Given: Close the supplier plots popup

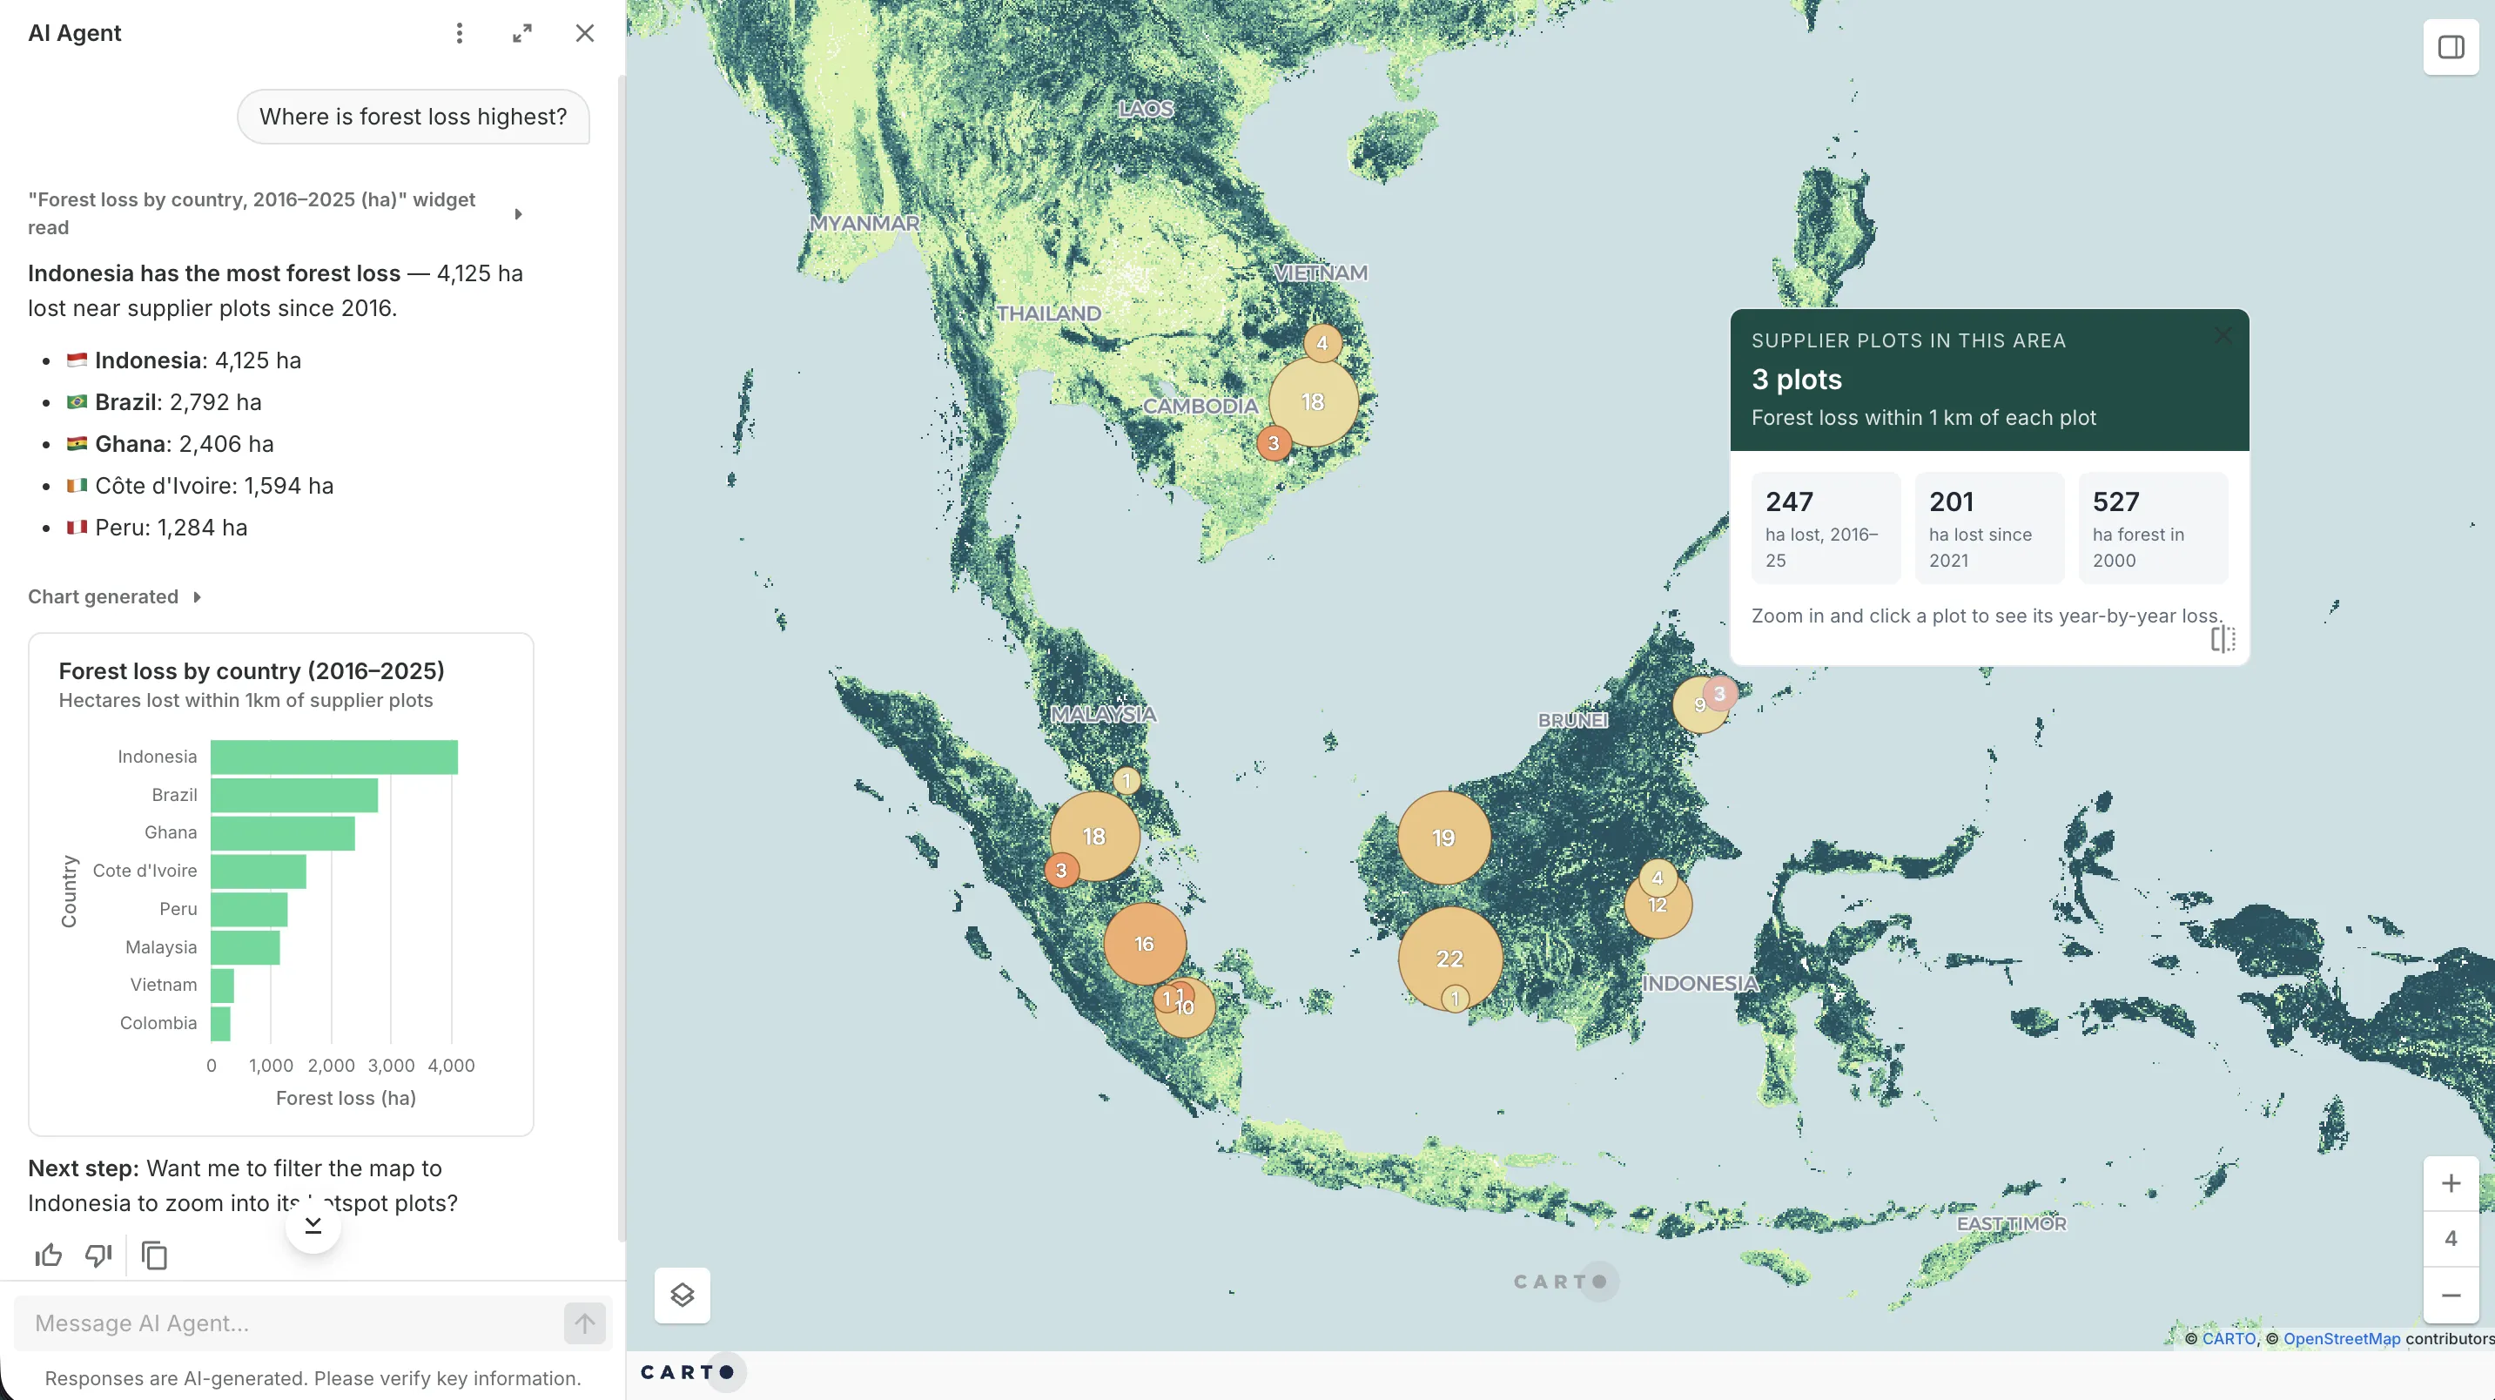Looking at the screenshot, I should point(2223,335).
